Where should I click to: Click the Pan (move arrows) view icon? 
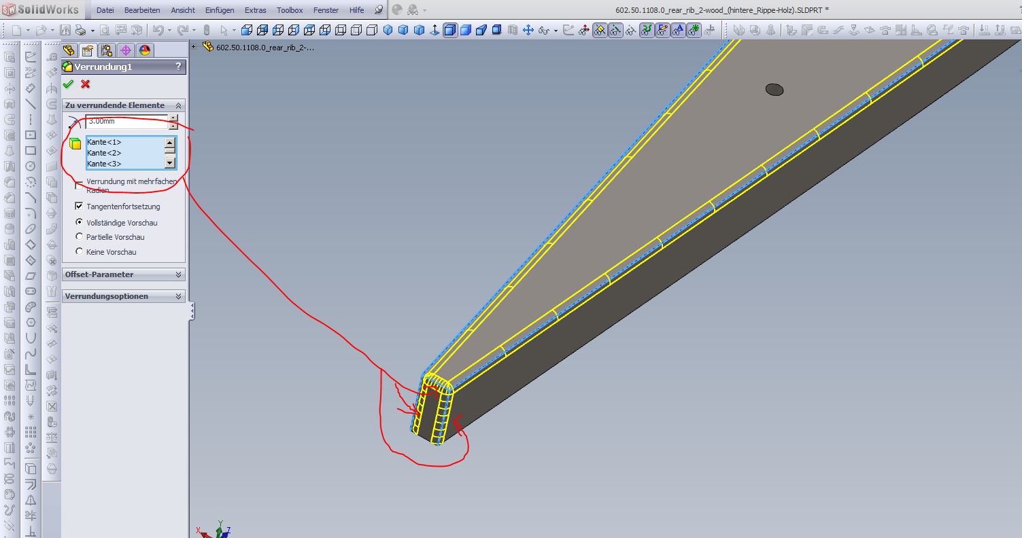[x=528, y=30]
